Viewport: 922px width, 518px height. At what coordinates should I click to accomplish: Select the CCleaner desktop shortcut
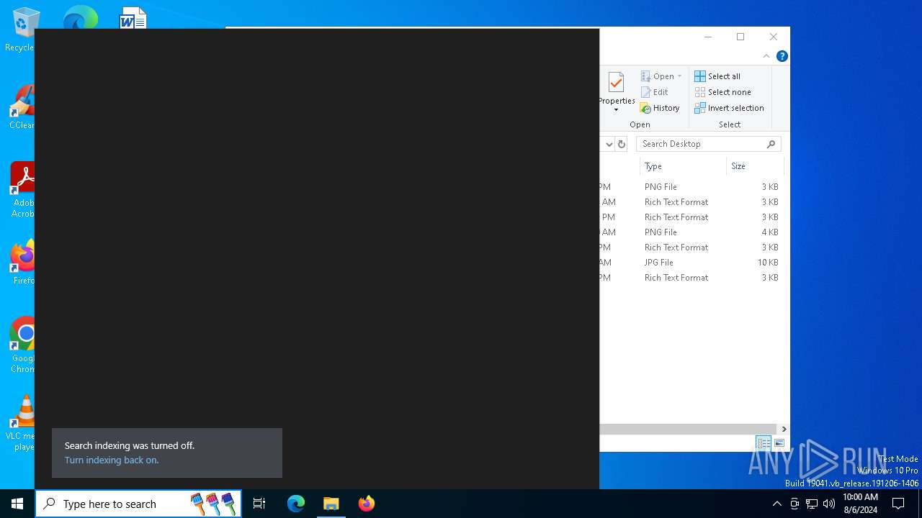[22, 107]
